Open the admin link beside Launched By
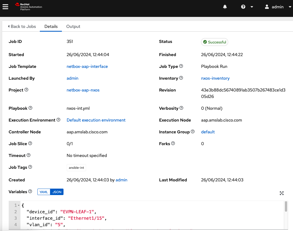The height and width of the screenshot is (231, 293). pos(72,78)
